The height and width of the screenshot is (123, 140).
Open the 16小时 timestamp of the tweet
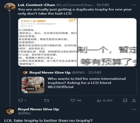tap(102, 5)
